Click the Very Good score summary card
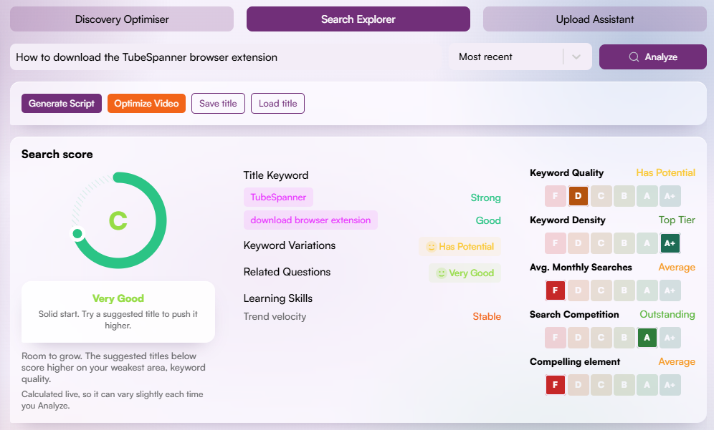Viewport: 714px width, 430px height. click(118, 312)
